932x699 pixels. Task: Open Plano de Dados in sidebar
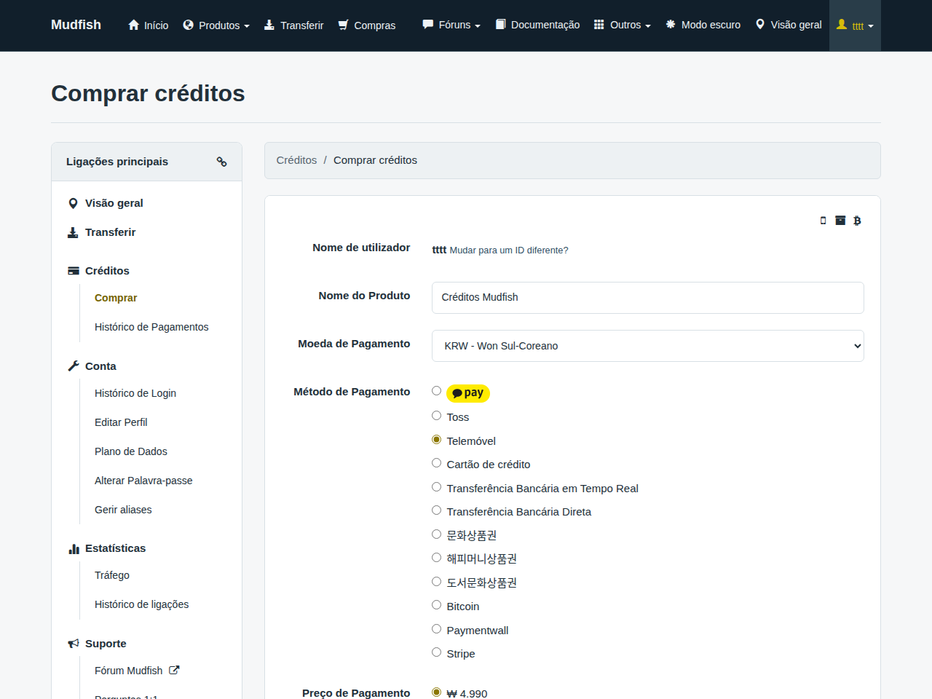[131, 451]
